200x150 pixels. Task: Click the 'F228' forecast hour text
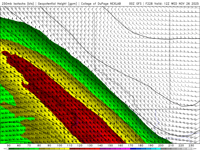(x=149, y=4)
